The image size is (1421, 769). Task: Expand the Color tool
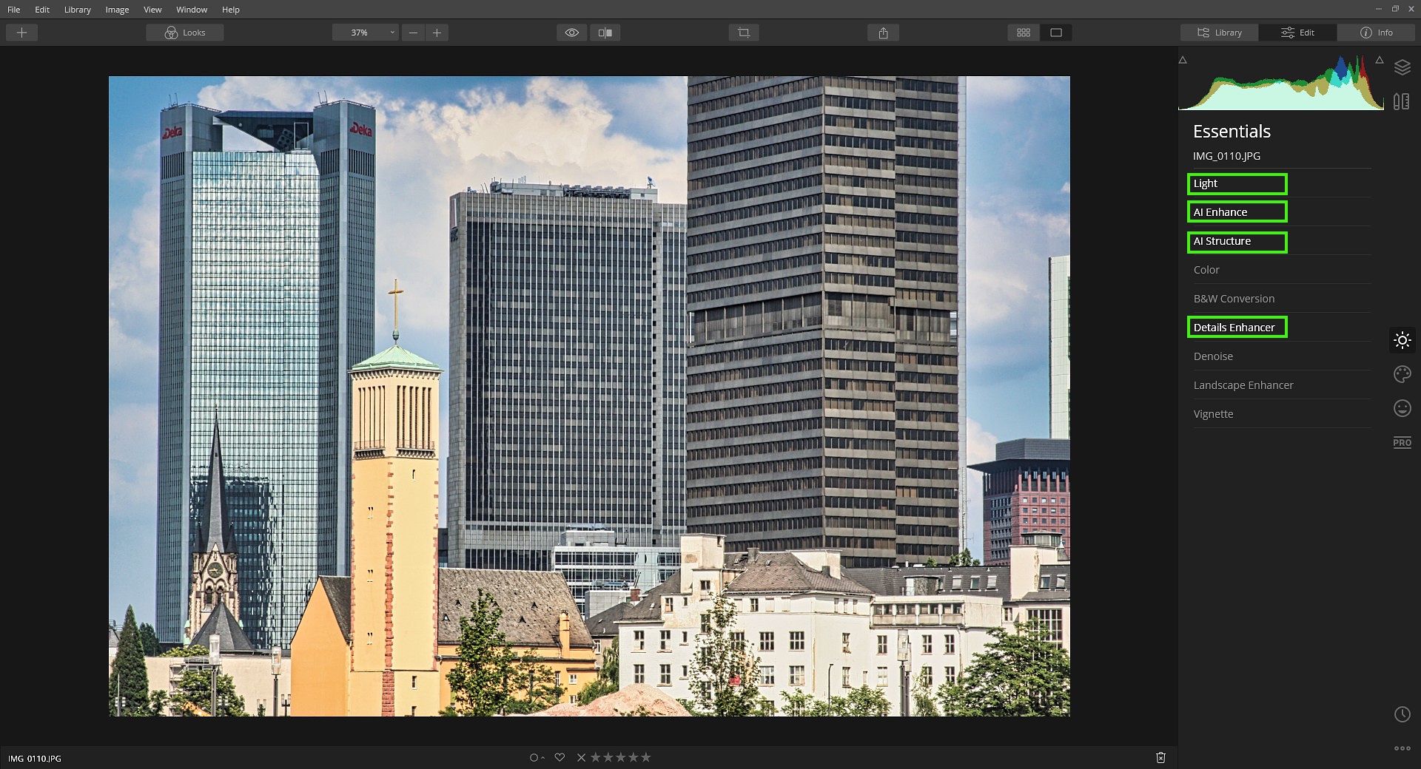1282,270
